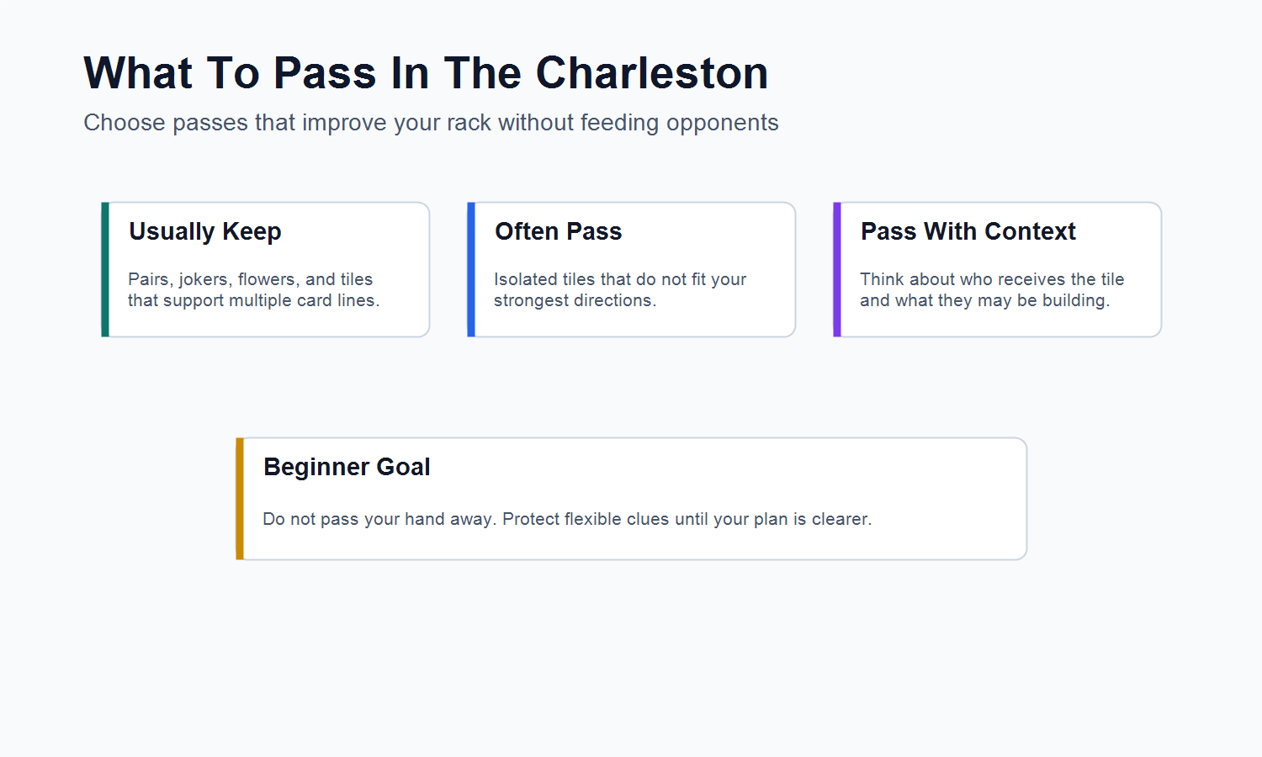Click the purple accent bar on Pass With Context
The width and height of the screenshot is (1262, 757).
pyautogui.click(x=837, y=269)
